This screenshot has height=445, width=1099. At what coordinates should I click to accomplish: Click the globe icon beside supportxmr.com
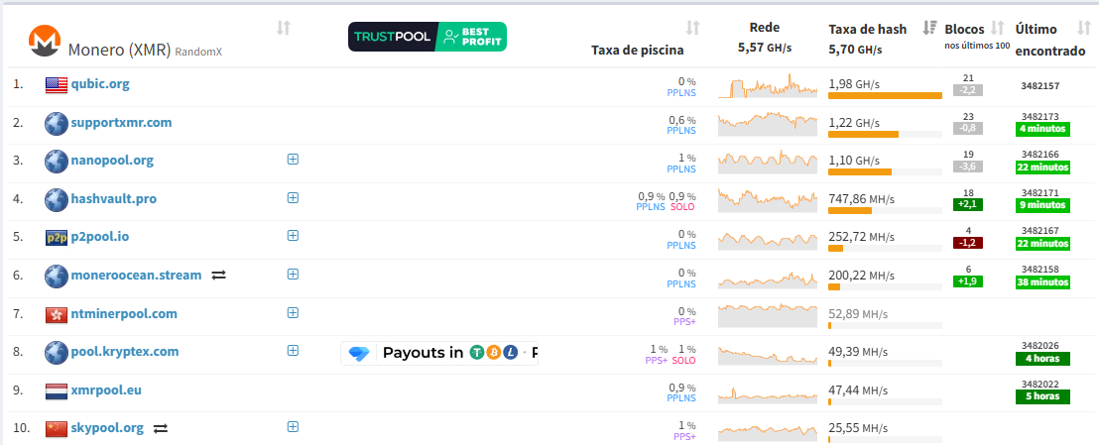point(57,123)
